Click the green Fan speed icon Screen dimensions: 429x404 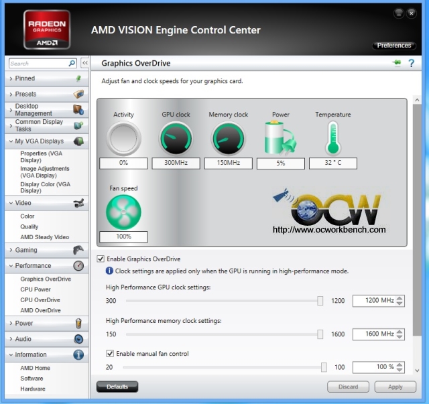click(123, 212)
